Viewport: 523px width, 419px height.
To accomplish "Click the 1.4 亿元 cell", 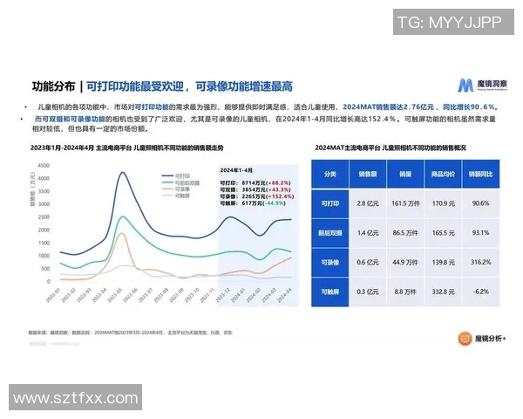I will tap(368, 233).
